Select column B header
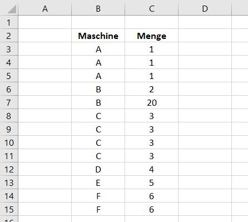The height and width of the screenshot is (222, 248). coord(98,9)
